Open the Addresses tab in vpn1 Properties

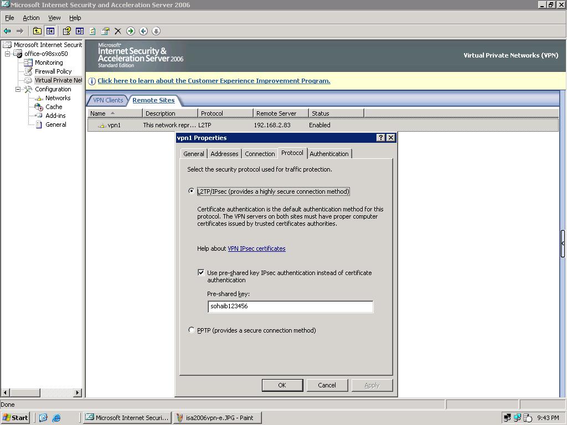point(224,154)
